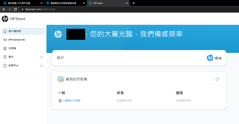Open the 0 擁有的印表機 link
Image resolution: width=239 pixels, height=124 pixels.
(72, 101)
